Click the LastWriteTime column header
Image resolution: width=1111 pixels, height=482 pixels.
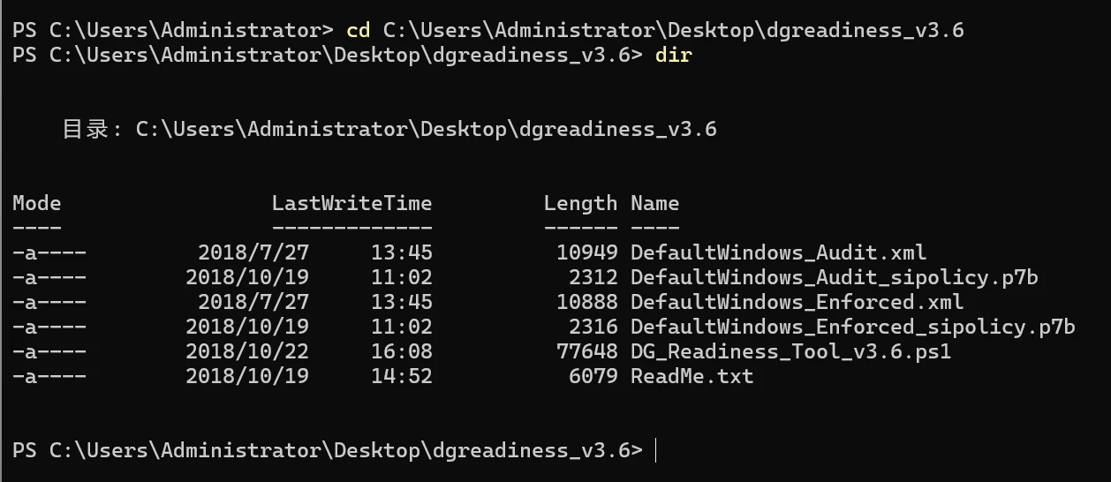tap(351, 203)
